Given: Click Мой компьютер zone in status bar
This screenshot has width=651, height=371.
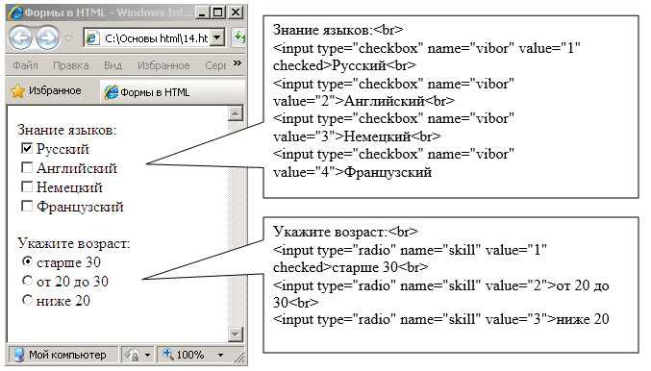Looking at the screenshot, I should pyautogui.click(x=63, y=355).
